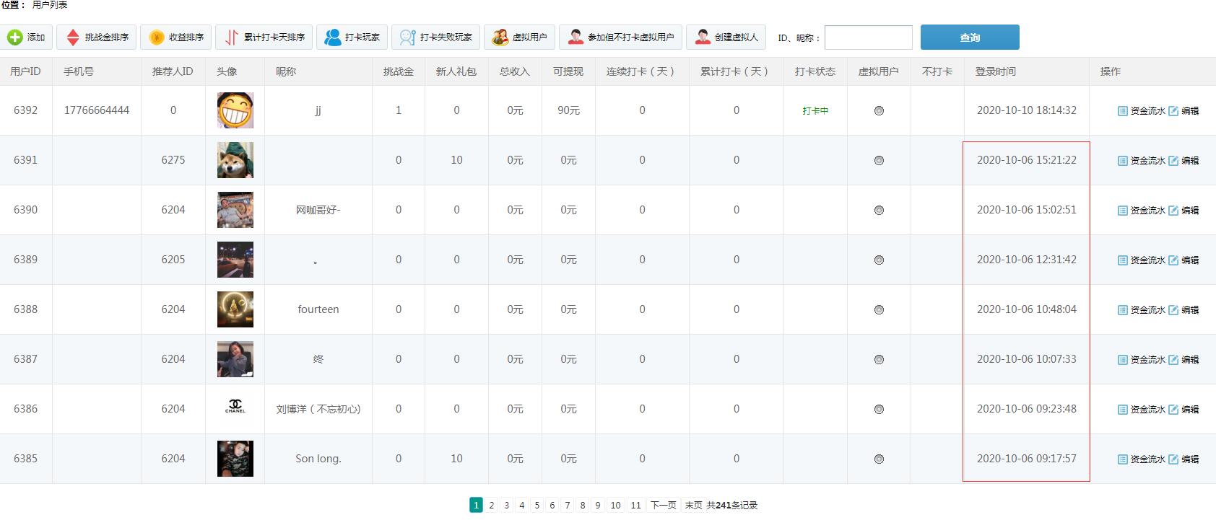Click nickname 网咖哥好-
The image size is (1216, 520).
tap(318, 210)
